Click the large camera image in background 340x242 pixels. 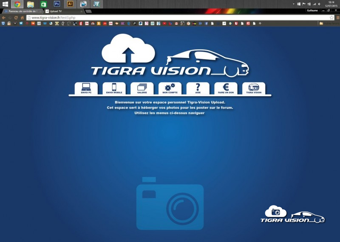170,204
